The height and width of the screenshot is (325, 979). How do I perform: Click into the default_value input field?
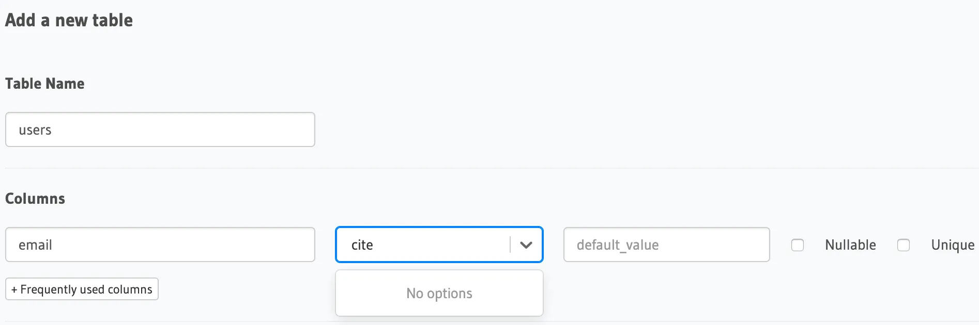667,245
